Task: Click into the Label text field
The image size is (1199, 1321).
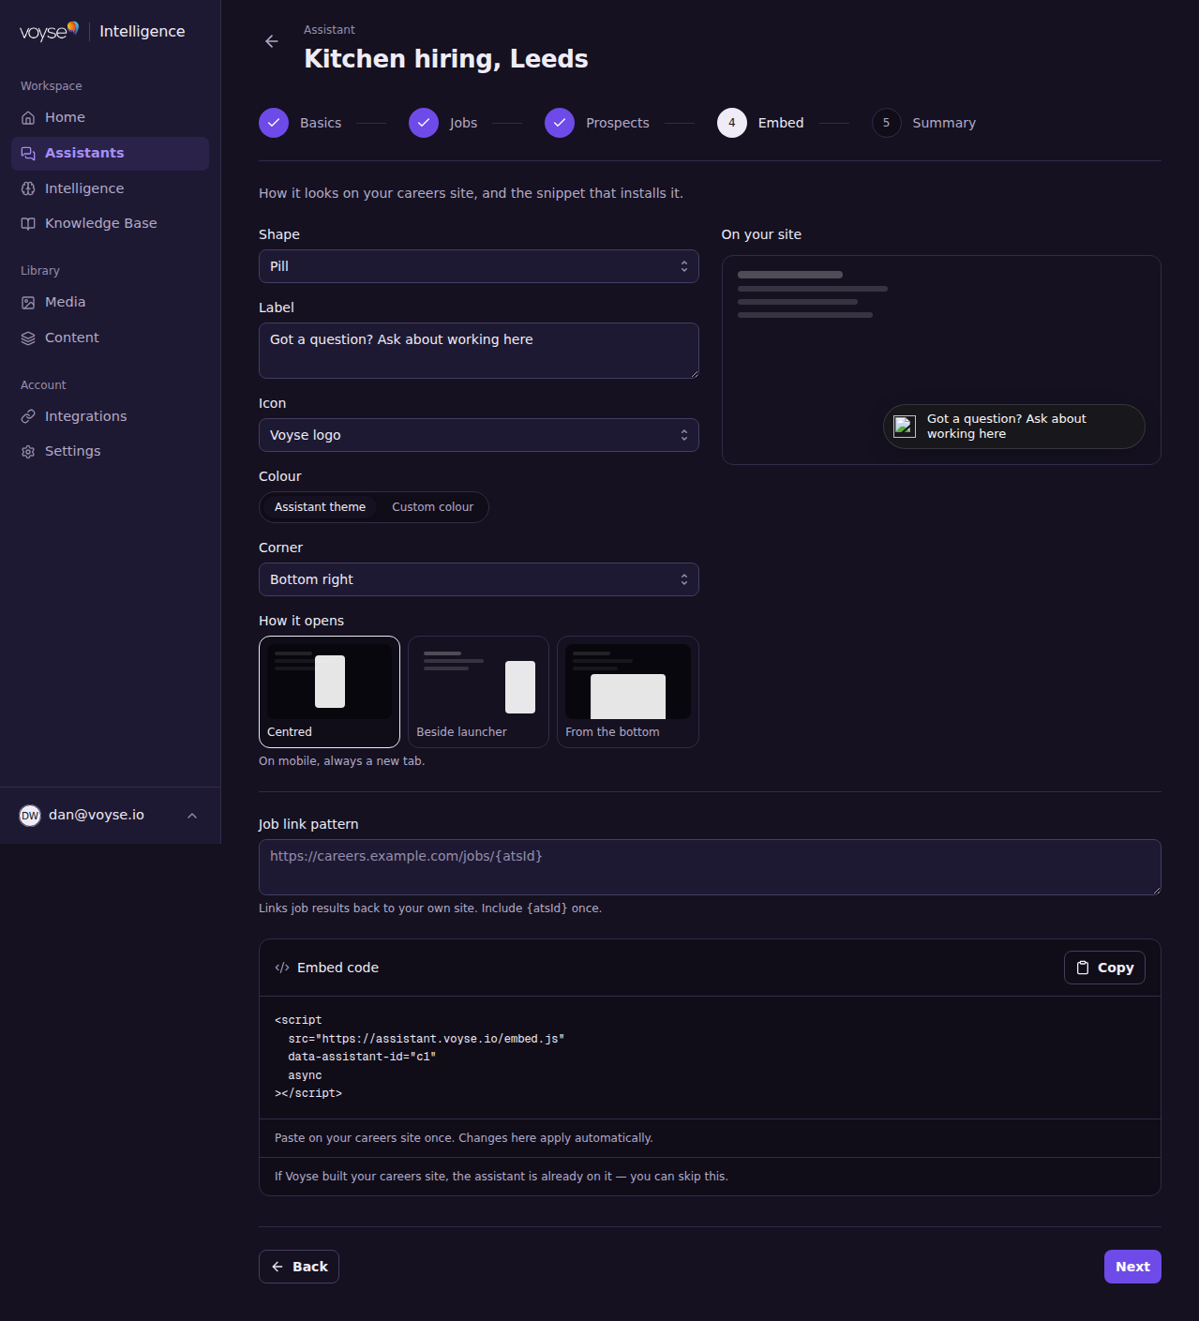Action: tap(479, 351)
